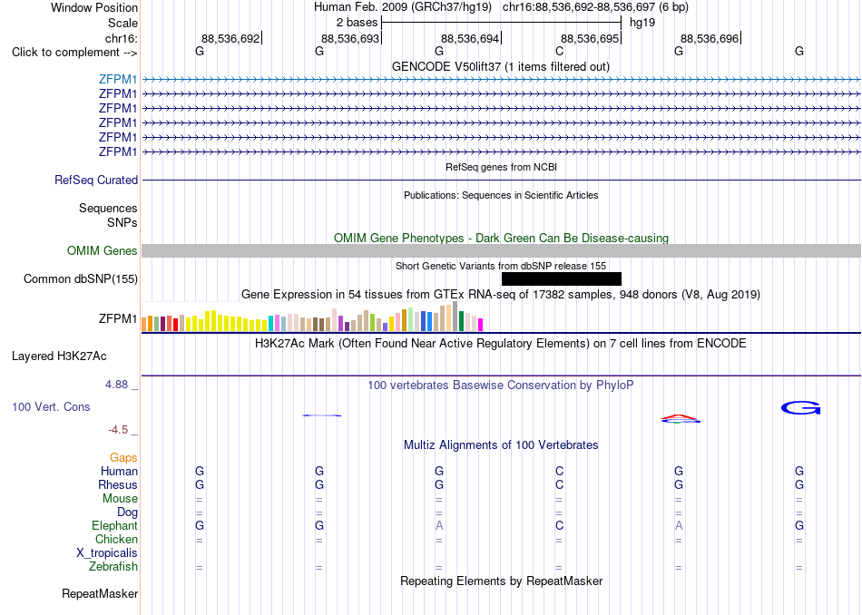Click the C base in Human alignment row
Viewport: 862px width, 615px height.
click(559, 471)
